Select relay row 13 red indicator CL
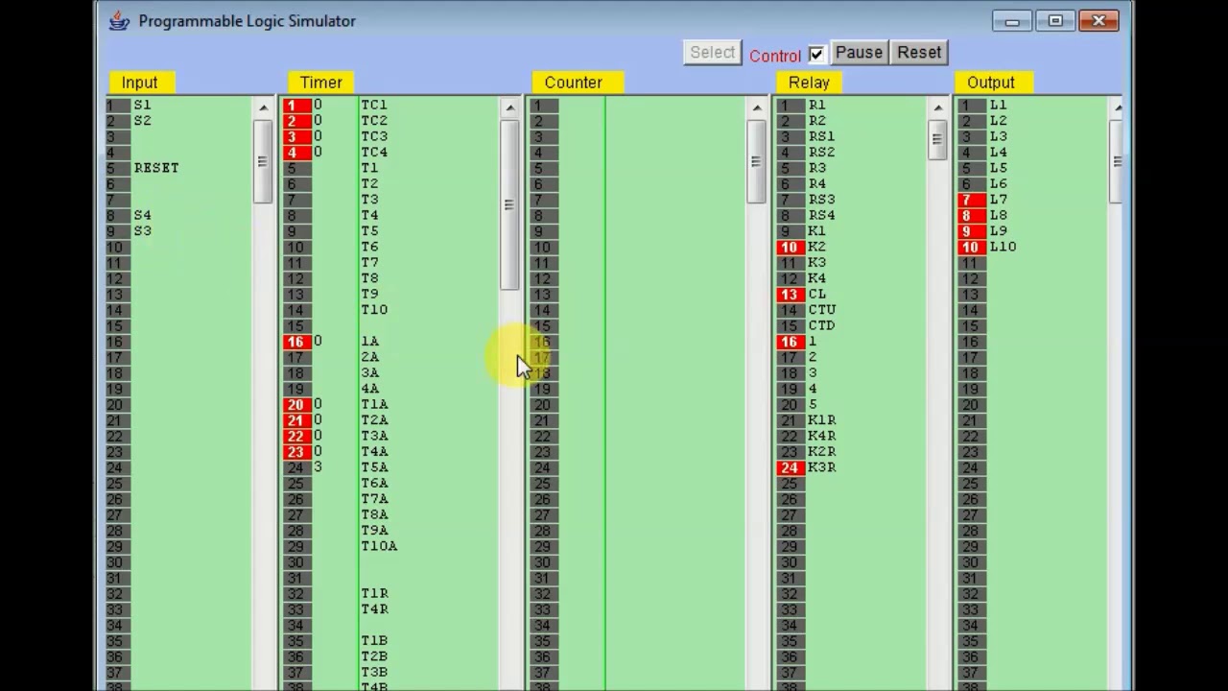The width and height of the screenshot is (1228, 691). pyautogui.click(x=790, y=295)
